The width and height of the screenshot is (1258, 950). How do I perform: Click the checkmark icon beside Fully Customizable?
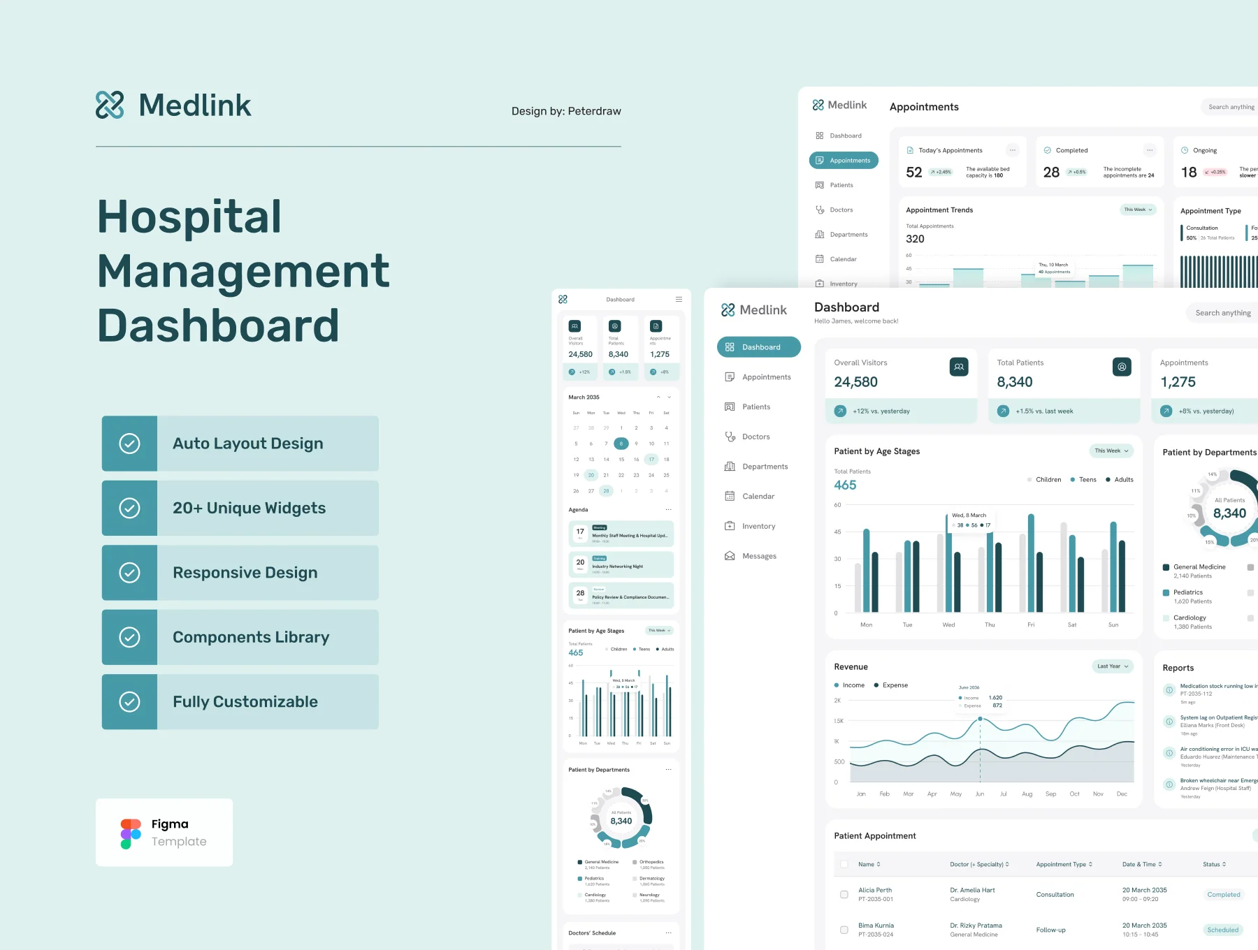pos(129,702)
